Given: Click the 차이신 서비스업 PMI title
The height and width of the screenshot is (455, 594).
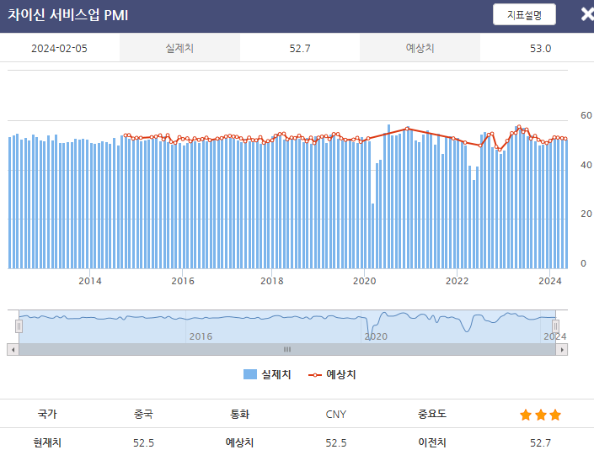Looking at the screenshot, I should coord(67,15).
